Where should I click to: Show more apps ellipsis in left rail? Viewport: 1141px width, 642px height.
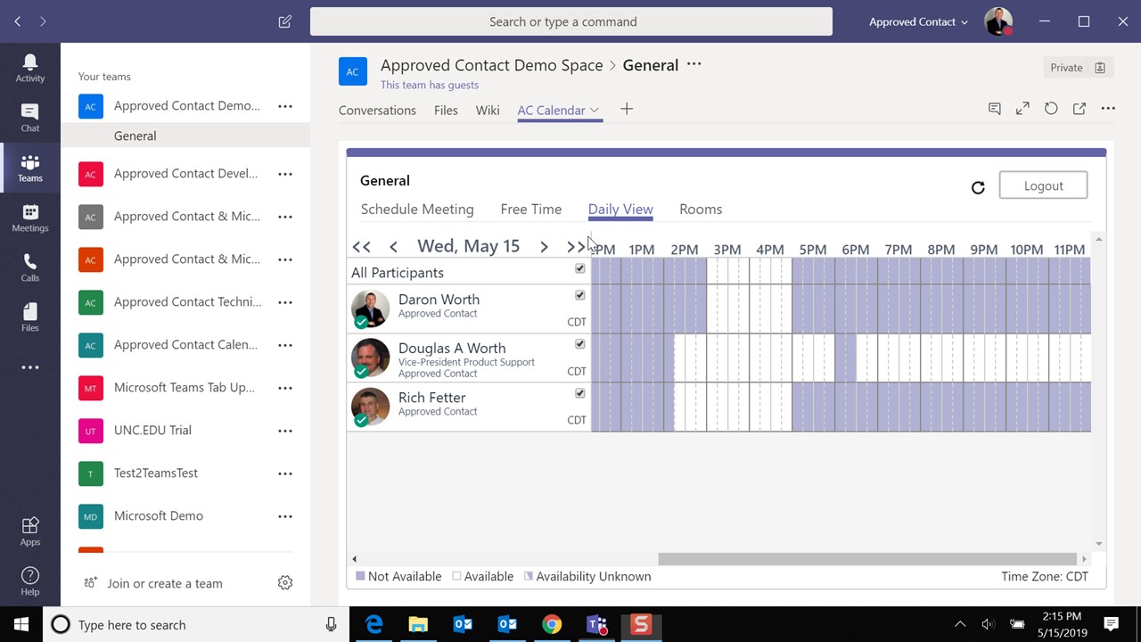point(30,367)
